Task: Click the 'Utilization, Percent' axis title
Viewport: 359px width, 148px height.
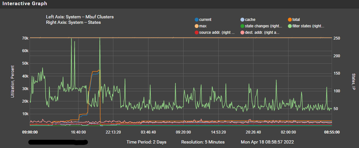Action: tap(13, 82)
